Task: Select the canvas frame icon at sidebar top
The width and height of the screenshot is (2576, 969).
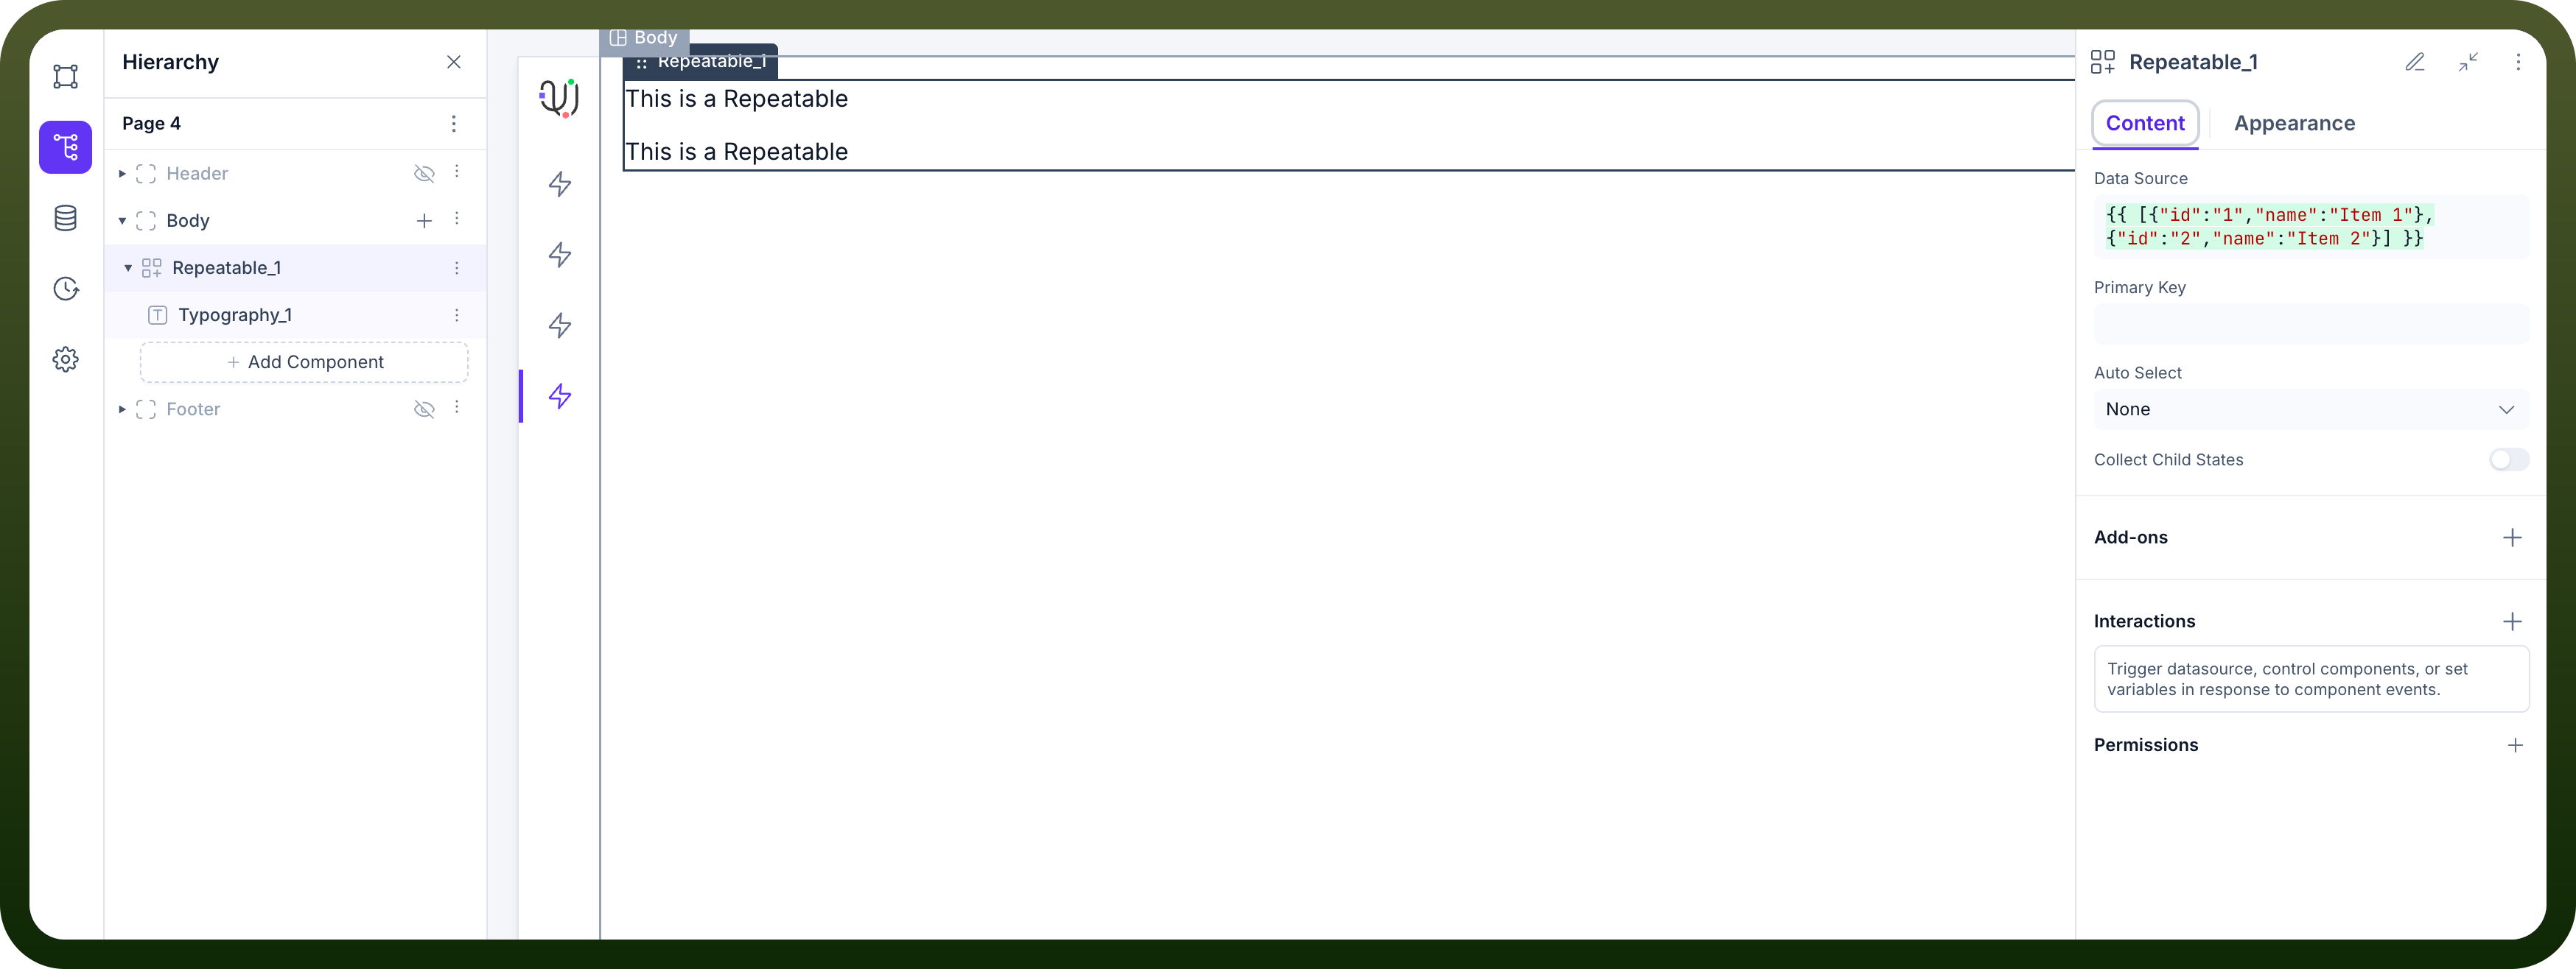Action: [65, 76]
